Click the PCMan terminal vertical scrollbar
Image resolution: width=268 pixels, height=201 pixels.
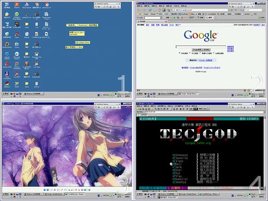point(265,153)
